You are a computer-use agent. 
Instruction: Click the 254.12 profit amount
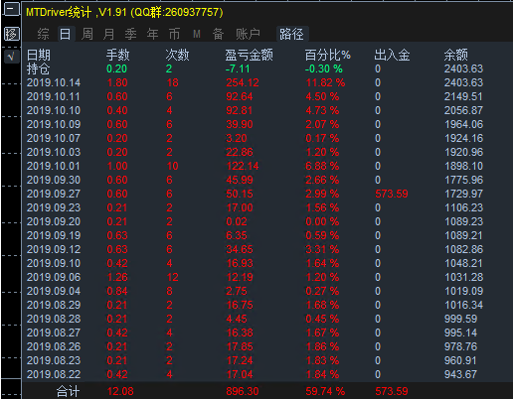pyautogui.click(x=243, y=82)
